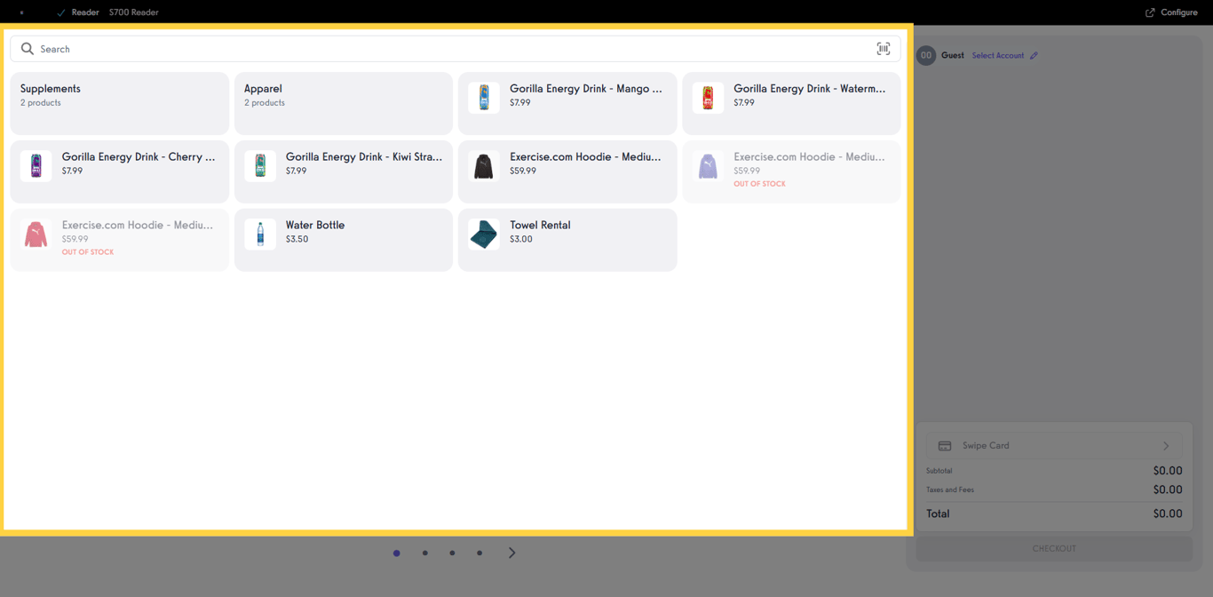The image size is (1213, 597).
Task: Click the Towel Rental product image
Action: (483, 235)
